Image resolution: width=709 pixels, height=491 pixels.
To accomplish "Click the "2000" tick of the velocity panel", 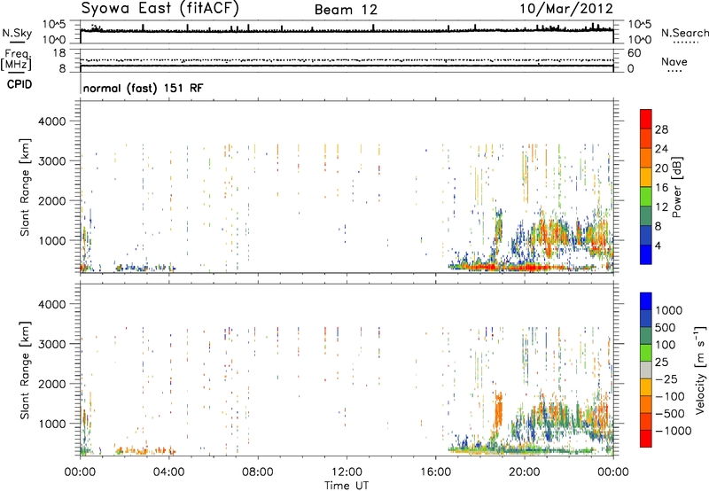I will pyautogui.click(x=51, y=384).
